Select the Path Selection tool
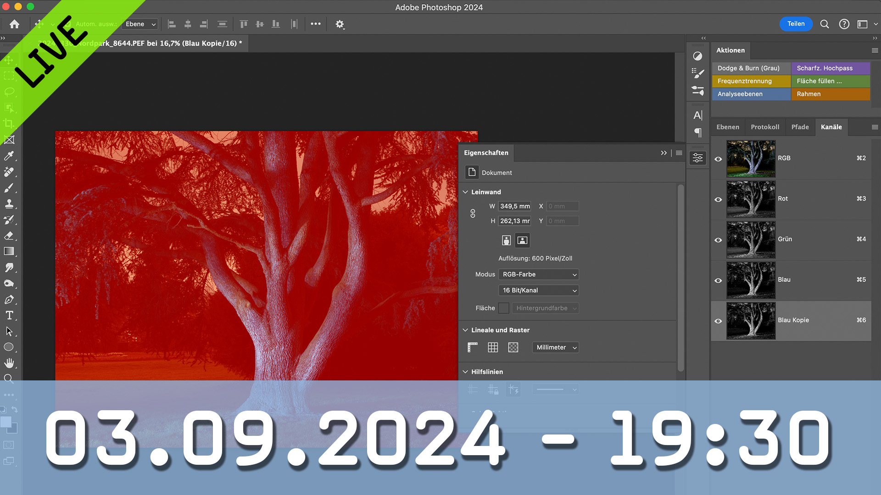881x495 pixels. click(9, 331)
